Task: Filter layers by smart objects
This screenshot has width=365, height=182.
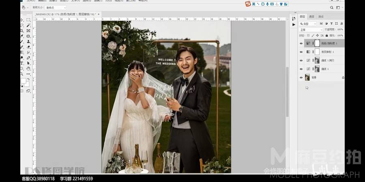Action: pos(341,24)
